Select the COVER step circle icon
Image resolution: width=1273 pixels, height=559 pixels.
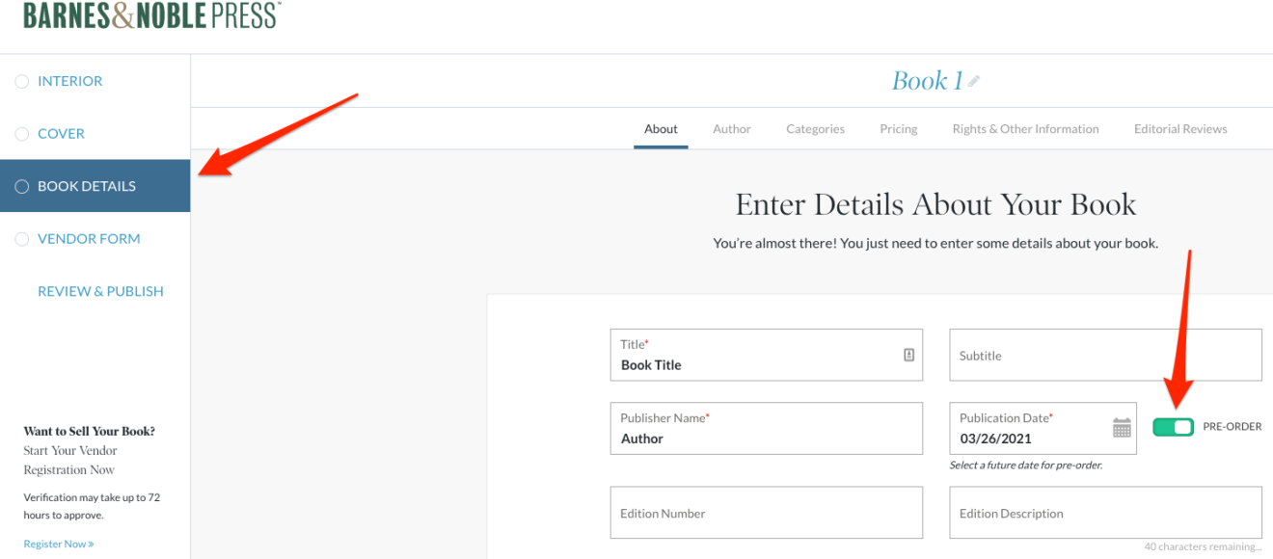pyautogui.click(x=21, y=133)
